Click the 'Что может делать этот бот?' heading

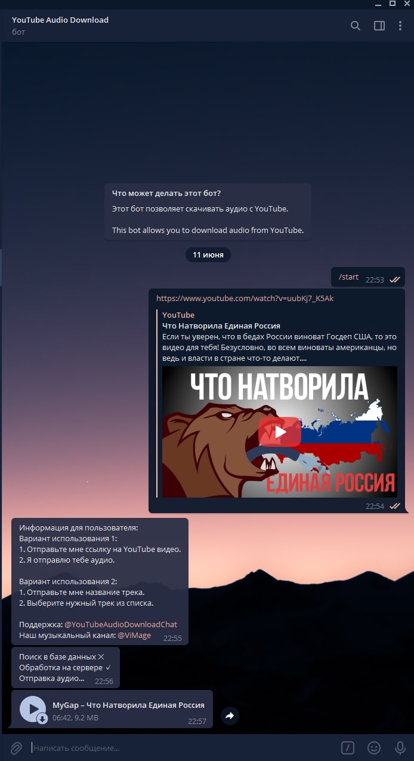pos(166,194)
